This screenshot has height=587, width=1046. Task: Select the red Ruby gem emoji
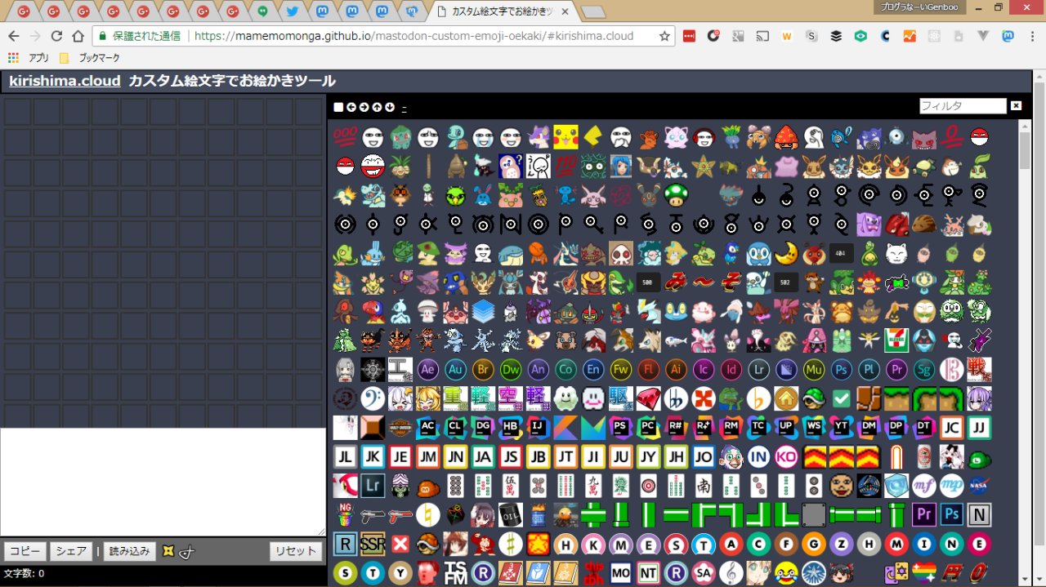[648, 398]
